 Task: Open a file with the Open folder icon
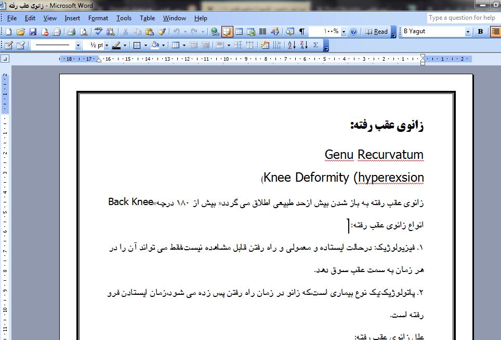[21, 32]
